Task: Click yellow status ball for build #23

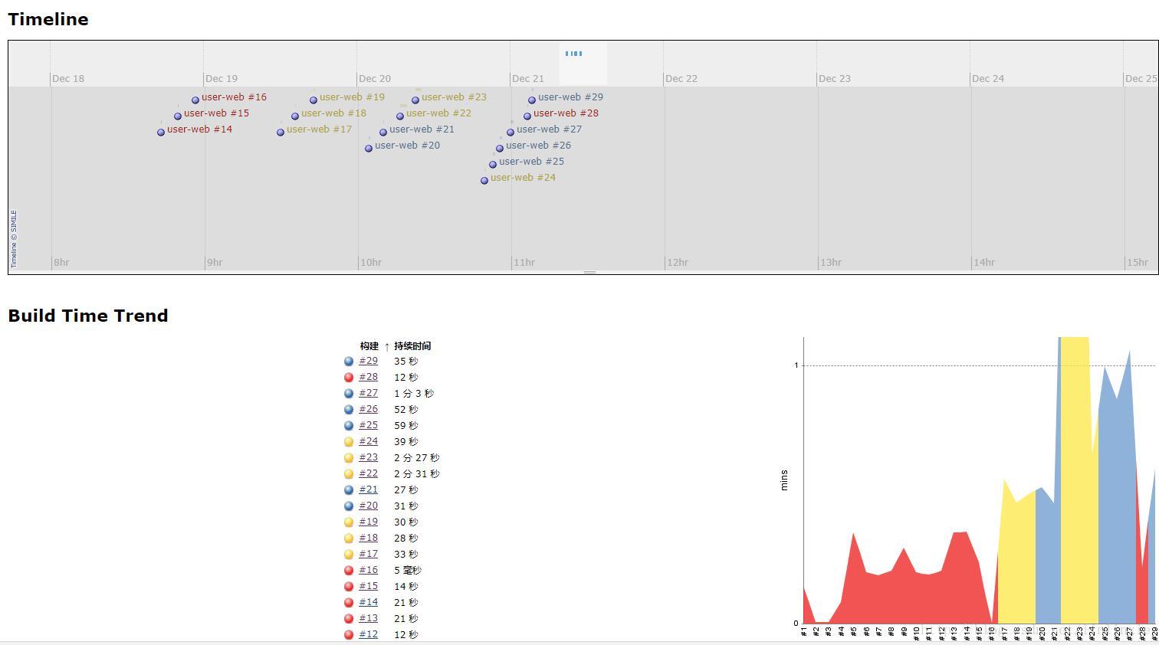Action: coord(349,458)
